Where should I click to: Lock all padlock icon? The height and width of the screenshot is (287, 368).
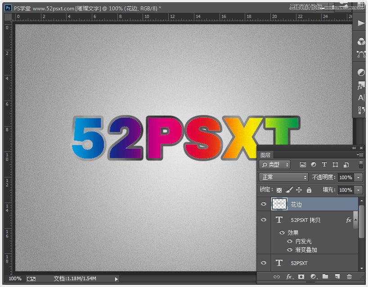coord(309,190)
